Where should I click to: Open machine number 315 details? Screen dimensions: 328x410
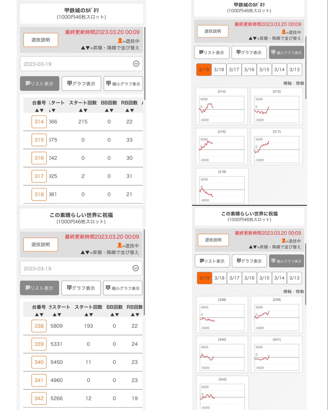39,140
